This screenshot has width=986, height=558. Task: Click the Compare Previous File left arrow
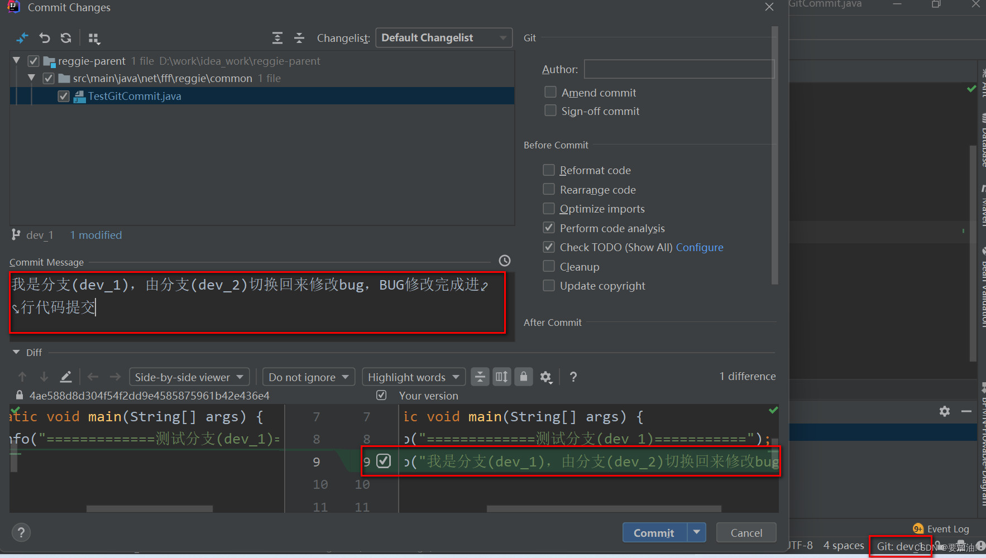coord(93,377)
